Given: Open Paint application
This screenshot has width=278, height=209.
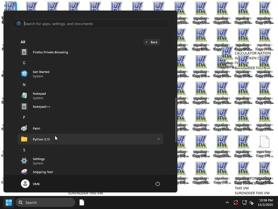Looking at the screenshot, I should click(x=90, y=128).
